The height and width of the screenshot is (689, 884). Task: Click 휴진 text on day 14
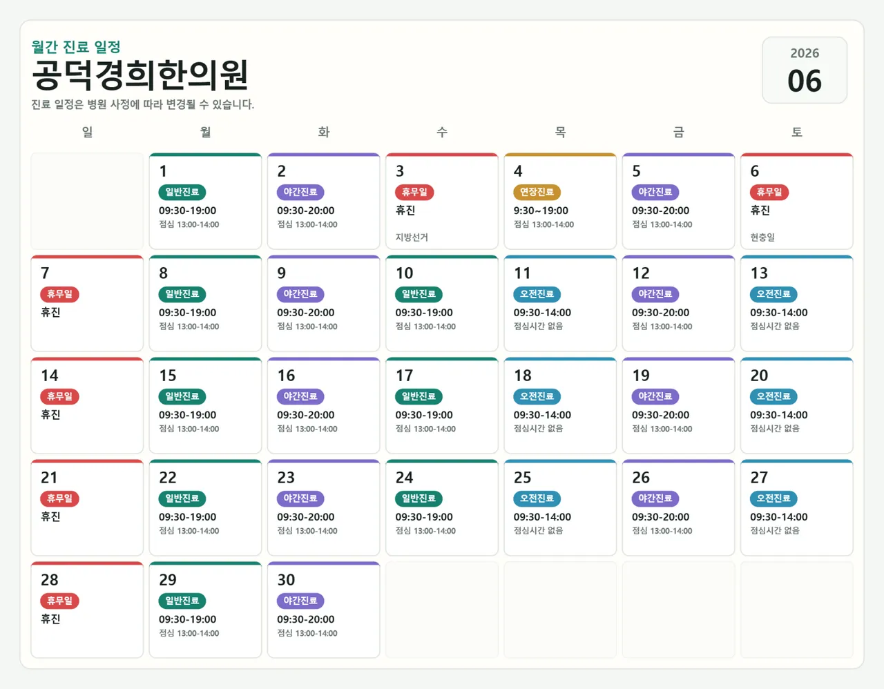coord(50,415)
